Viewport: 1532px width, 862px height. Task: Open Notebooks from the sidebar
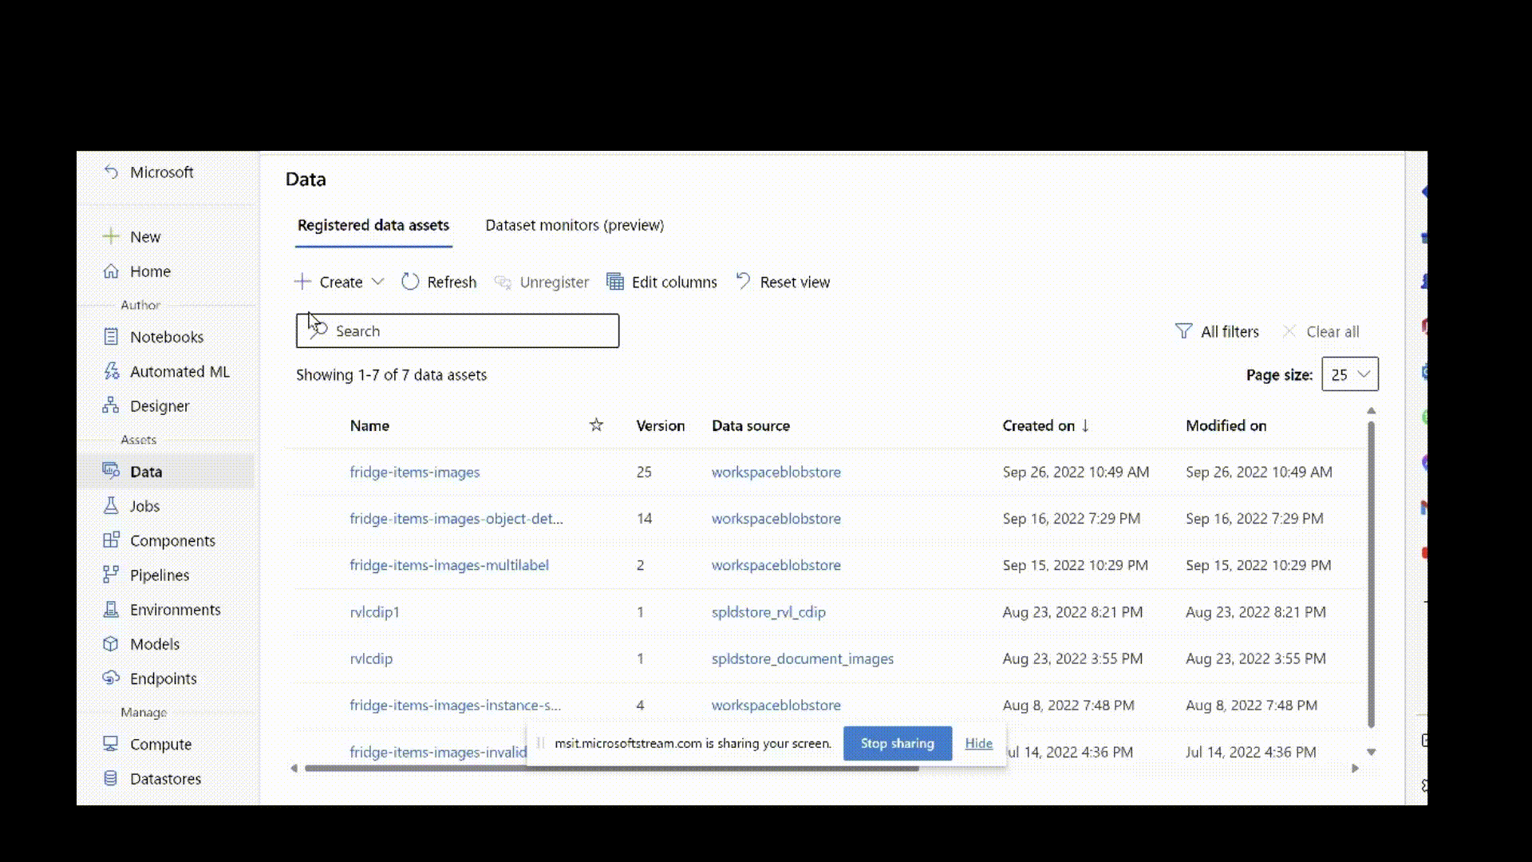166,336
